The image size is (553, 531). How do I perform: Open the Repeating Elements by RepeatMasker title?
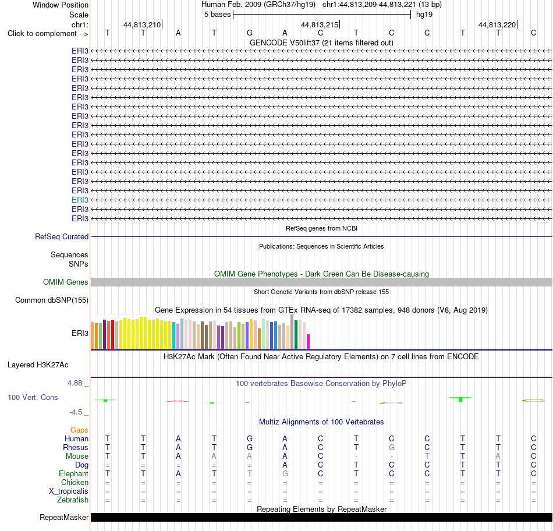(x=321, y=509)
